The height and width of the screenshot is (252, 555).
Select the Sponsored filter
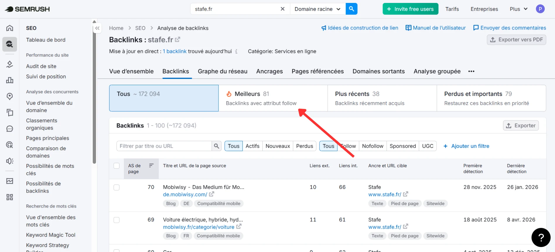(403, 146)
